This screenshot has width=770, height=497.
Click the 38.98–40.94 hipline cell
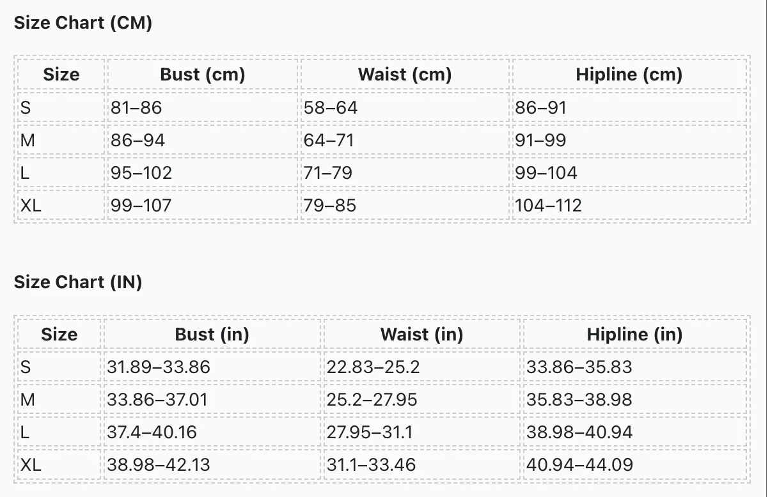pyautogui.click(x=635, y=432)
